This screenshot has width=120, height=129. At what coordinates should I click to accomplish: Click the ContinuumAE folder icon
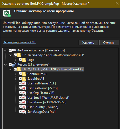(24, 74)
